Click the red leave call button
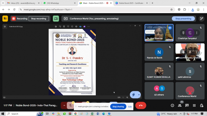This screenshot has width=207, height=116. click(141, 105)
